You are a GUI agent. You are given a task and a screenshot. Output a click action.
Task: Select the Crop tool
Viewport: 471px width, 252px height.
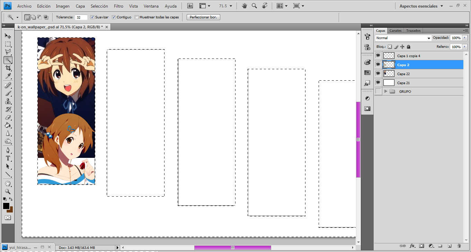click(8, 68)
